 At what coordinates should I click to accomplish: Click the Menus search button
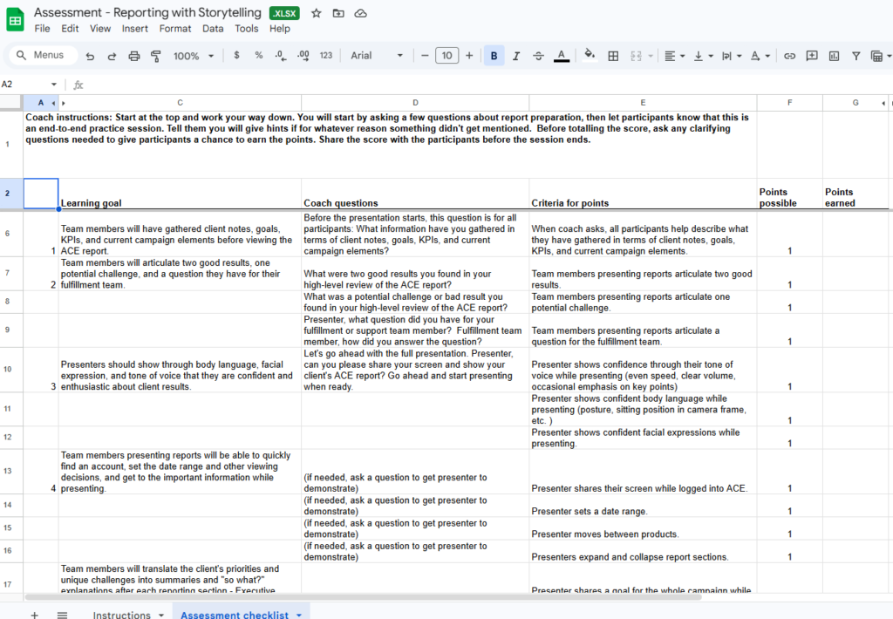coord(40,56)
